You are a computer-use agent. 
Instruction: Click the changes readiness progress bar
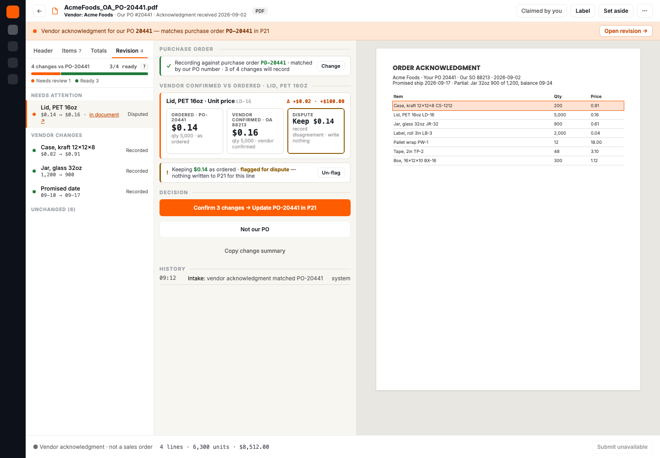point(89,74)
